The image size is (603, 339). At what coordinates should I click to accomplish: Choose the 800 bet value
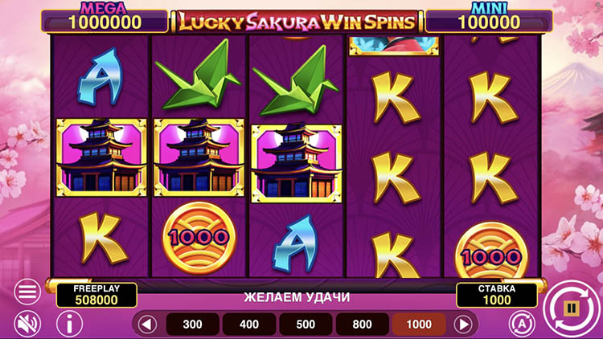click(363, 325)
